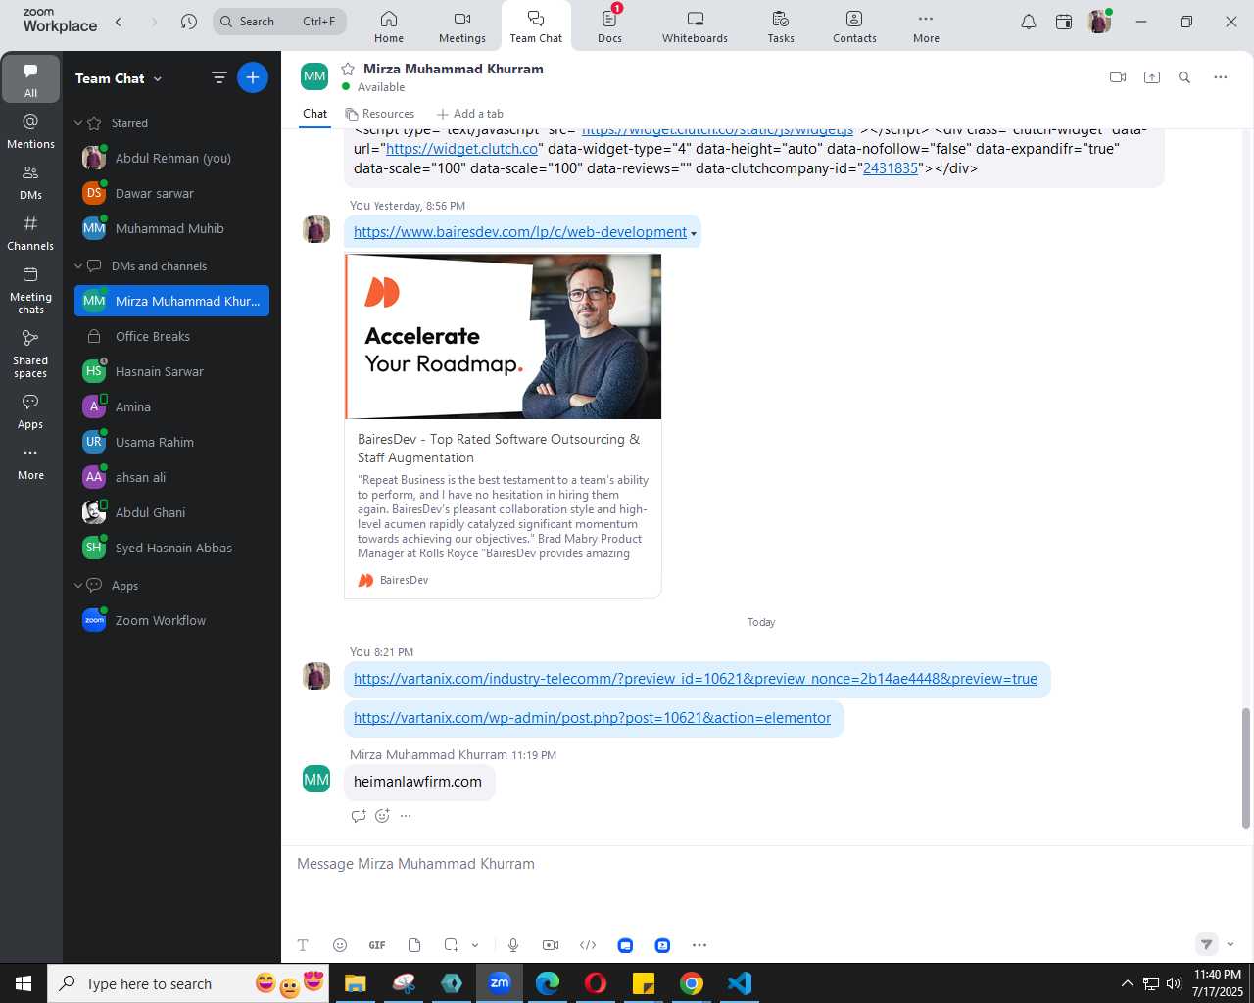Open the Docs tab
This screenshot has width=1254, height=1003.
tap(609, 26)
